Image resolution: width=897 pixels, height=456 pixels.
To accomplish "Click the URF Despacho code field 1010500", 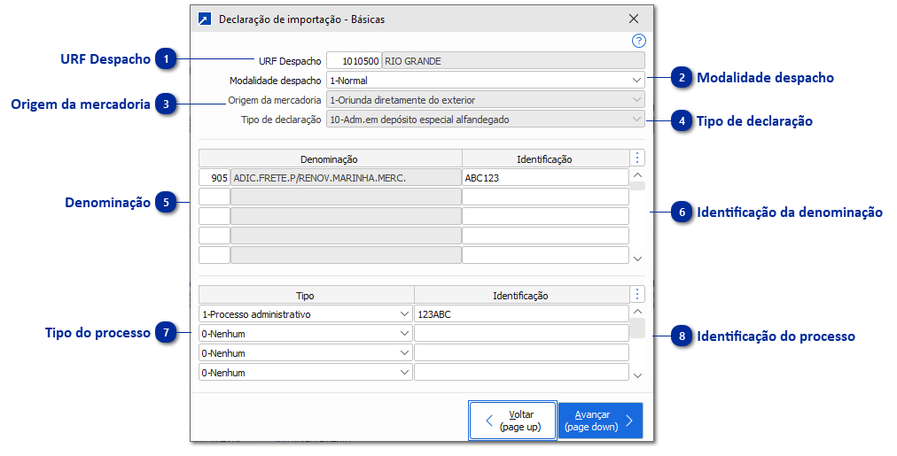I will [x=354, y=61].
